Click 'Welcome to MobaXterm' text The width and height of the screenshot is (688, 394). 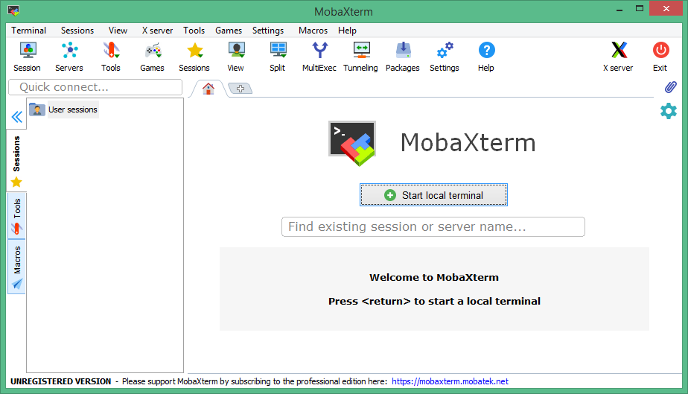(x=434, y=277)
